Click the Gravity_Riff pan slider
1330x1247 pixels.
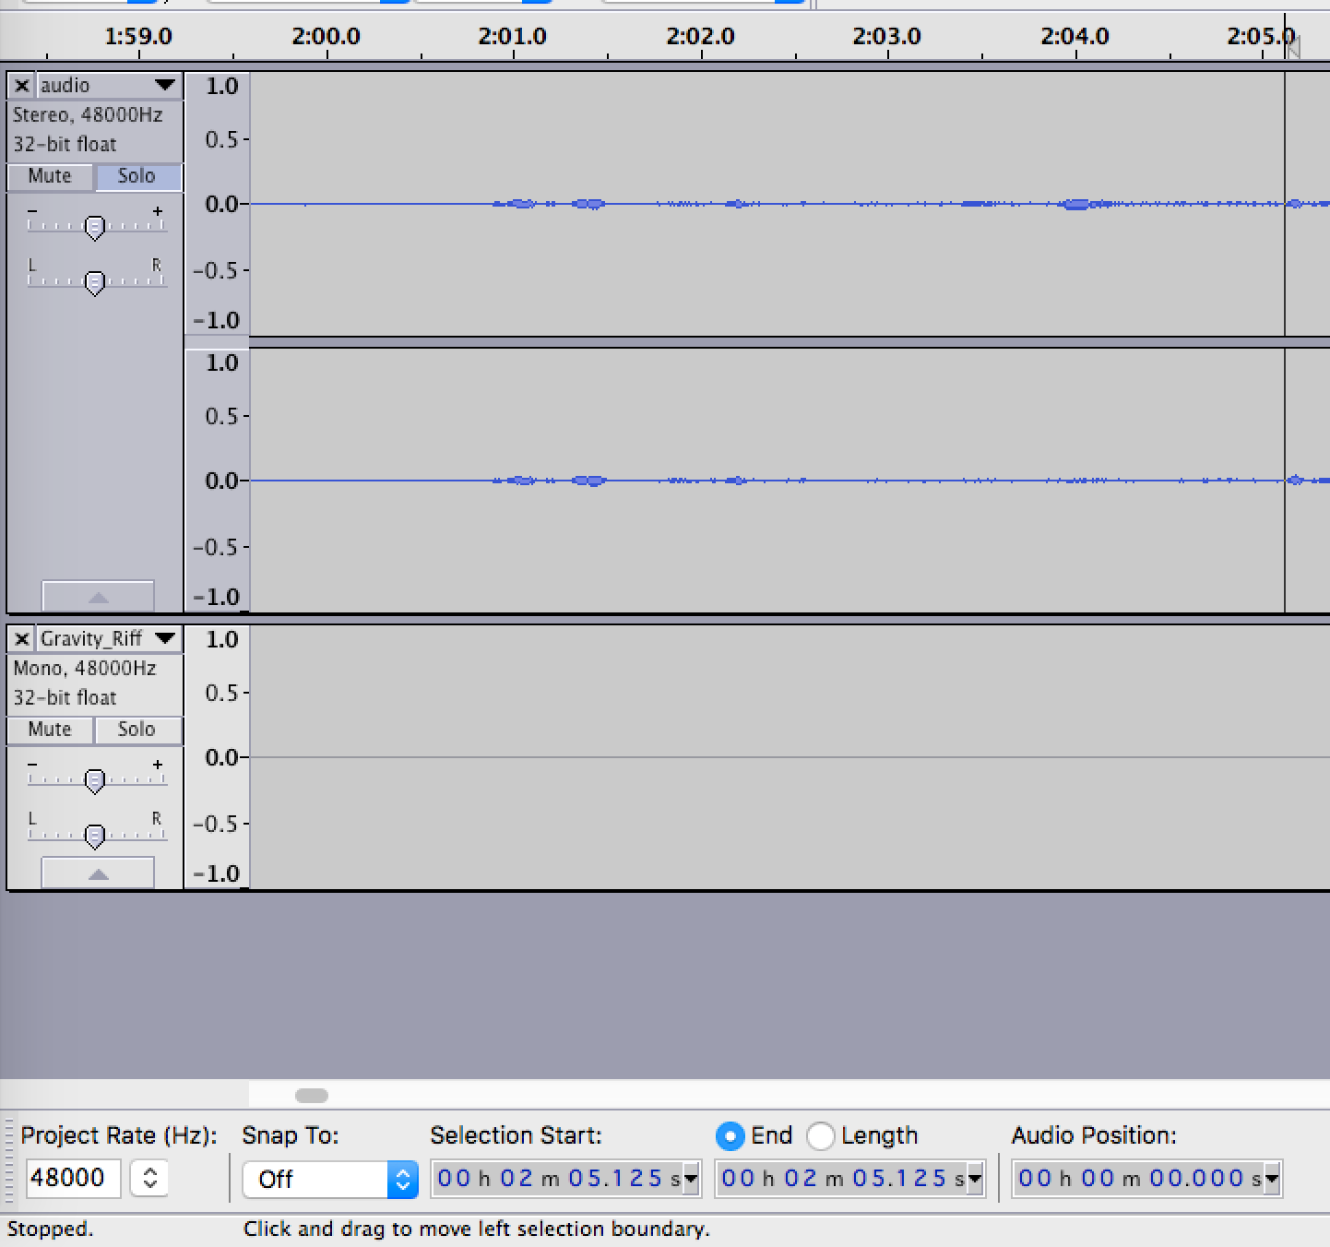95,836
